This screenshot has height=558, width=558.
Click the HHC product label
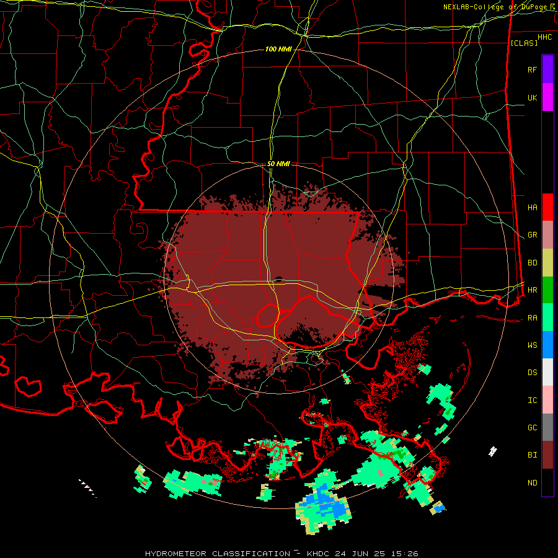click(545, 37)
